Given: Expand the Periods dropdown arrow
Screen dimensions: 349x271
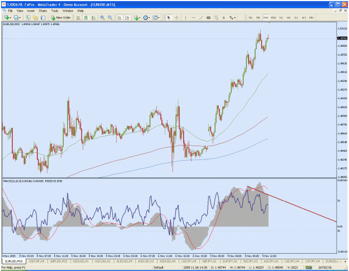Looking at the screenshot, I should [x=149, y=18].
